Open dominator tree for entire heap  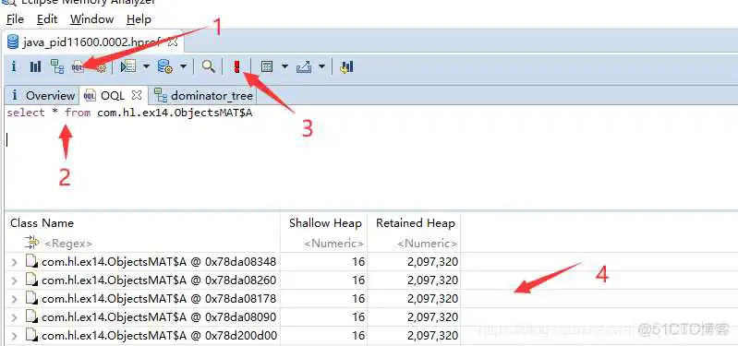tap(57, 66)
